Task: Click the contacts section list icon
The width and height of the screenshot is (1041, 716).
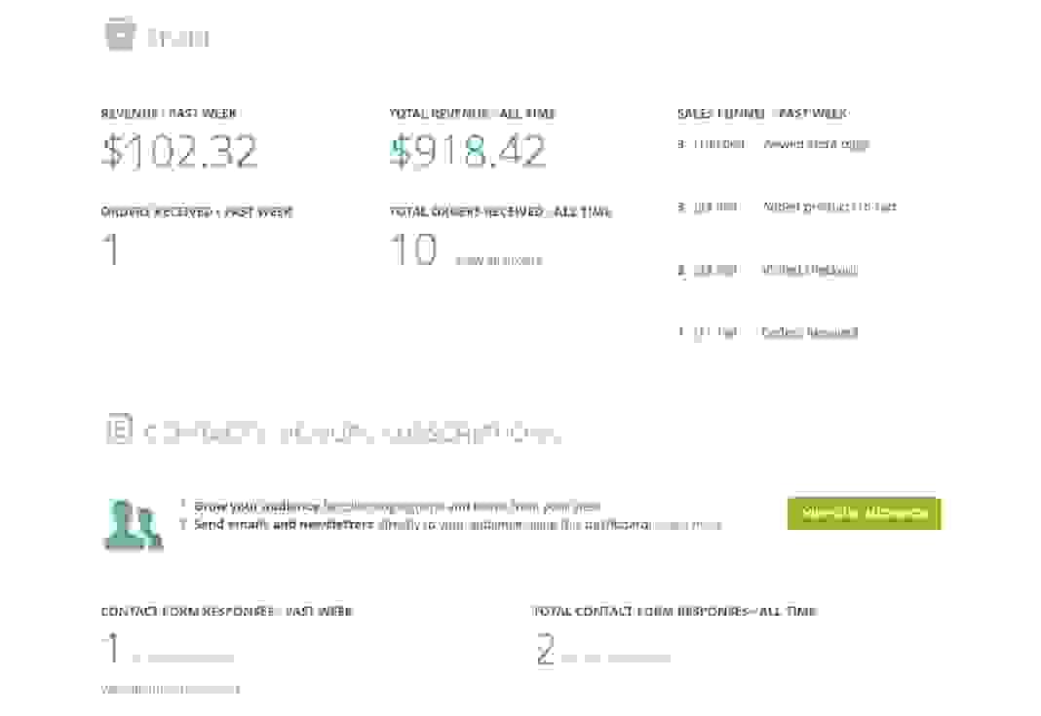Action: (x=120, y=429)
